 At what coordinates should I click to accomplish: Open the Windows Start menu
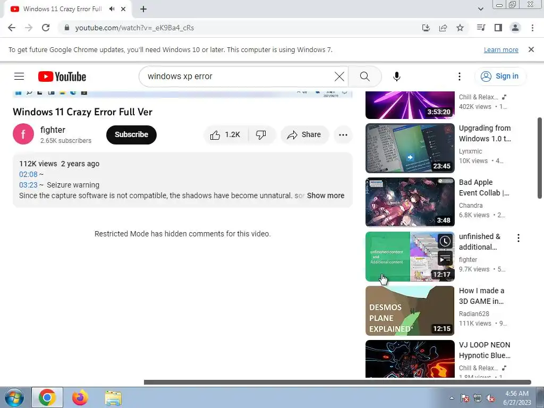pos(14,397)
